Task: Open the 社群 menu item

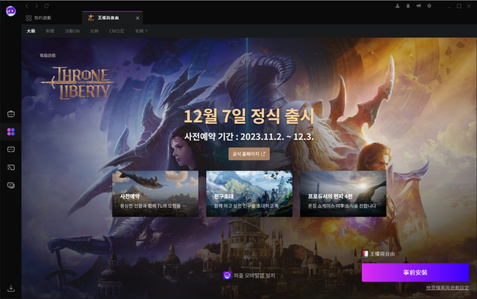Action: pyautogui.click(x=94, y=31)
